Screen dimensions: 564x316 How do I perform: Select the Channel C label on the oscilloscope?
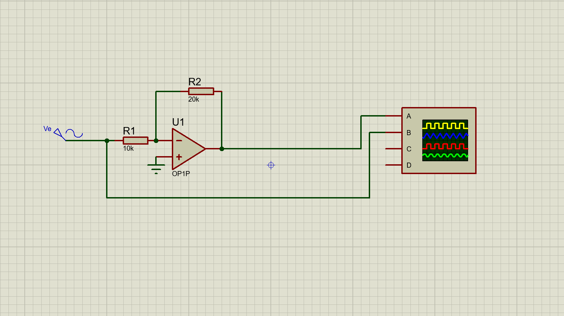pyautogui.click(x=408, y=149)
